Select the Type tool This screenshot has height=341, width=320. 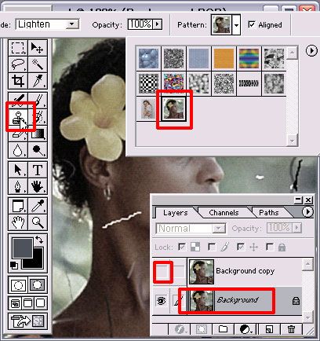[x=38, y=170]
